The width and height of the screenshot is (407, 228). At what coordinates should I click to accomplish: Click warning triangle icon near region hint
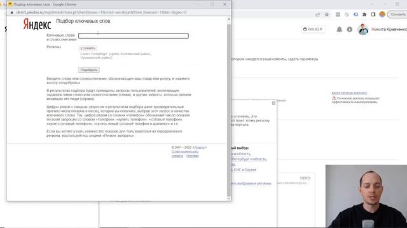tap(334, 98)
